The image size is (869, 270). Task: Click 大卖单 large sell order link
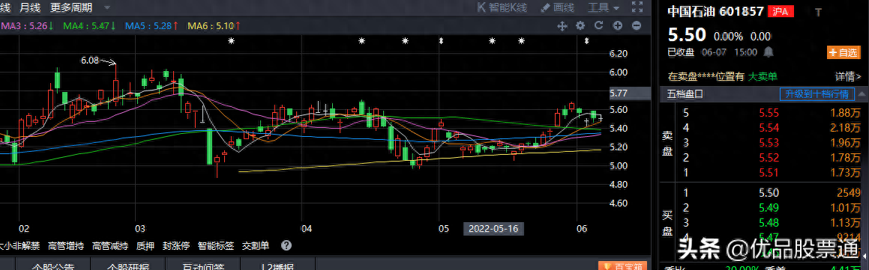click(x=763, y=77)
